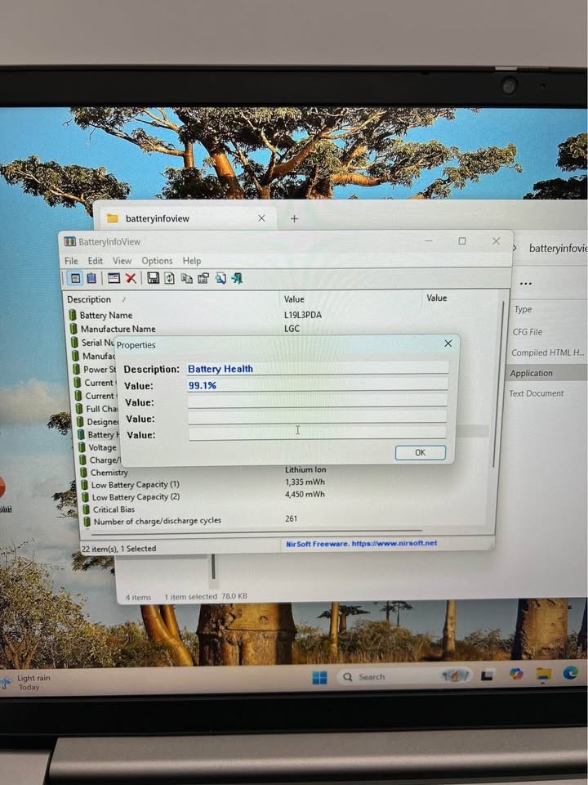This screenshot has width=588, height=785.
Task: Click the LGC manufacturer value
Action: point(292,329)
